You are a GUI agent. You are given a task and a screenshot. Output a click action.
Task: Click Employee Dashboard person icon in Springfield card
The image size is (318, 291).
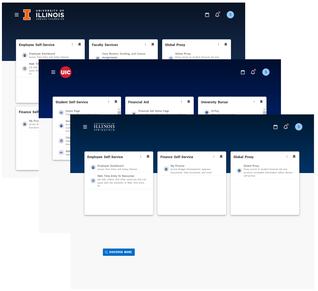click(x=93, y=168)
